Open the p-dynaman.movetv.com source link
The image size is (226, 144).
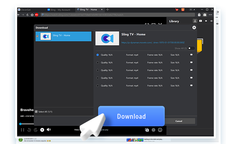coord(153,43)
